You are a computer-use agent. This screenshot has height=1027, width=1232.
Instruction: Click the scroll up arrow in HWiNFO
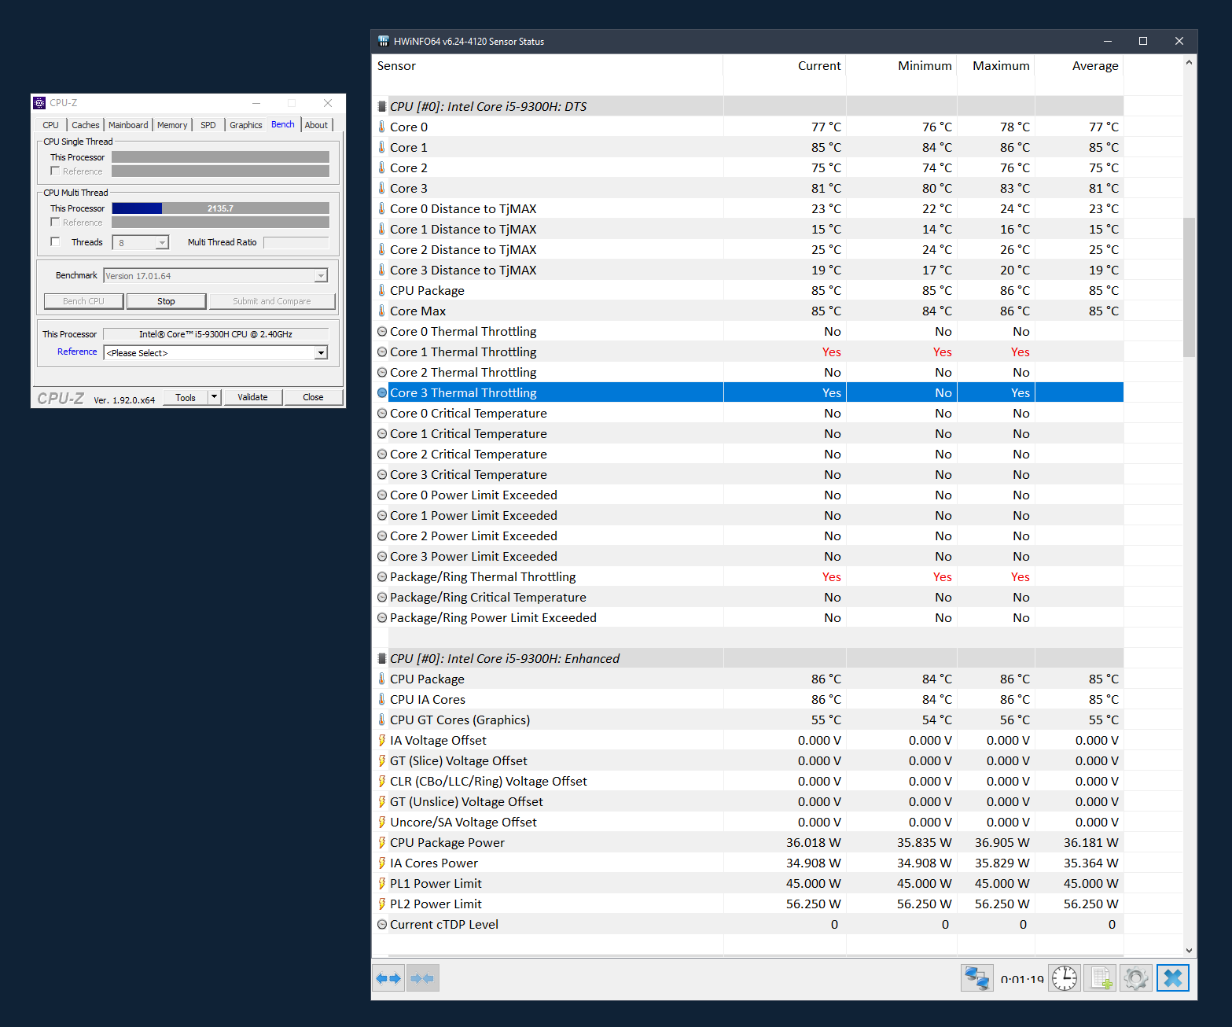click(x=1189, y=62)
